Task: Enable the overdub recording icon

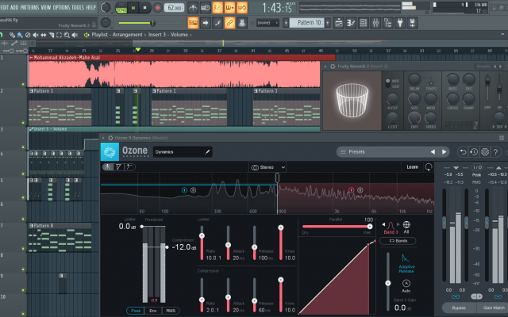Action: click(x=229, y=7)
